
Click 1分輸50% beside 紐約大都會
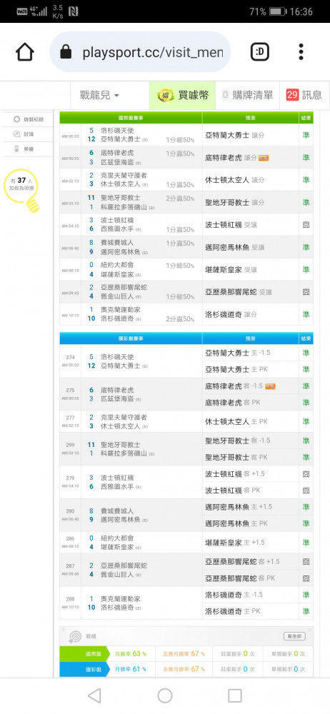(x=180, y=266)
